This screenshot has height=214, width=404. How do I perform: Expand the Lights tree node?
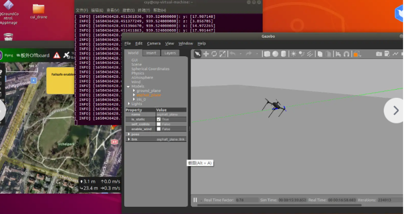pos(129,104)
